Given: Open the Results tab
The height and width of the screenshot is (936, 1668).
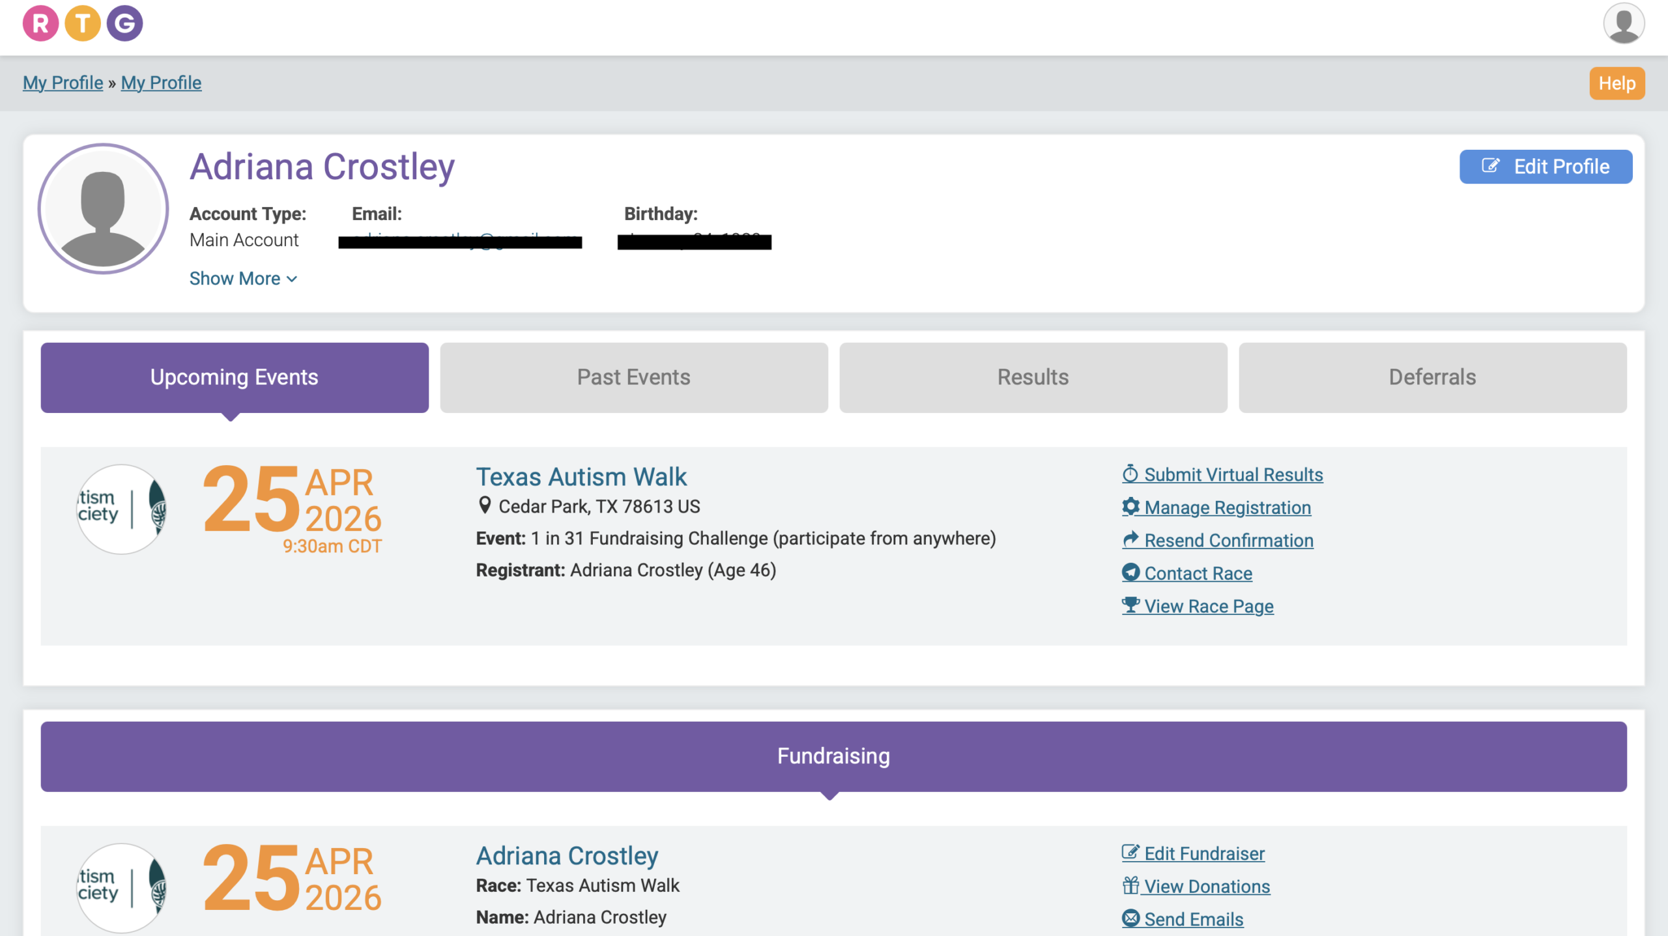Looking at the screenshot, I should tap(1031, 376).
